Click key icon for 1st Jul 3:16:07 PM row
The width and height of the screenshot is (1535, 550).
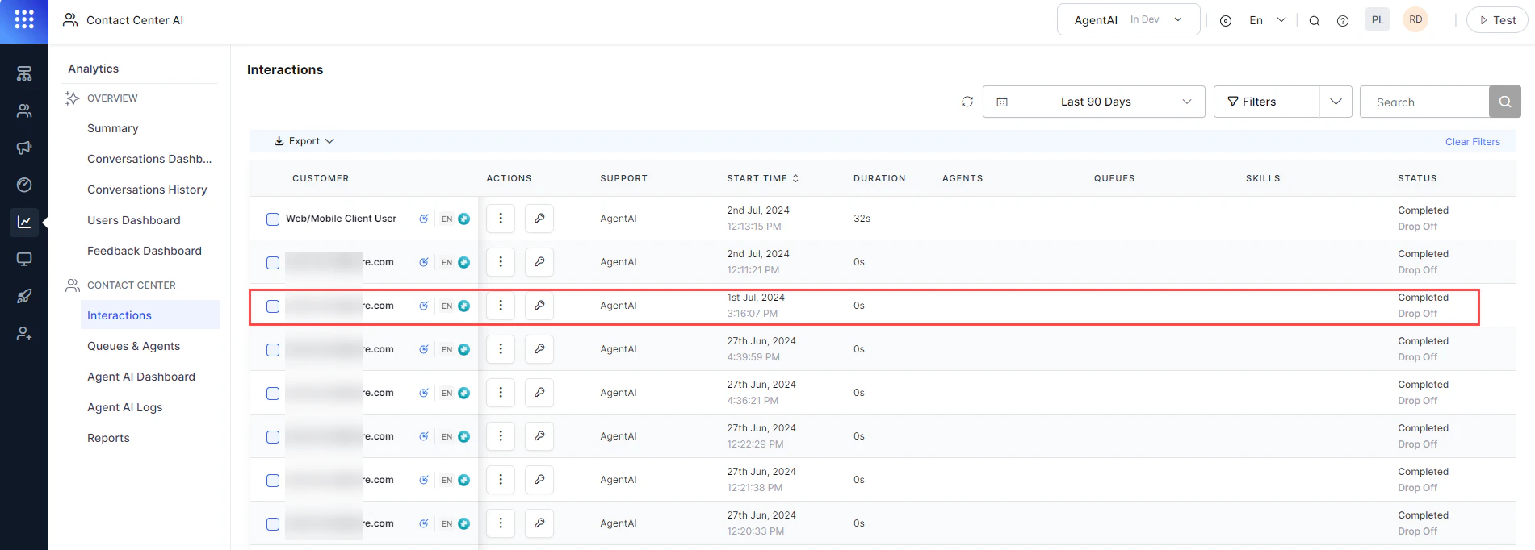coord(539,306)
